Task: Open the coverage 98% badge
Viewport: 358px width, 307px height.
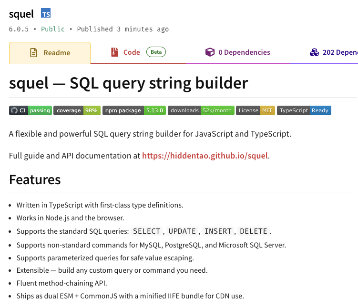Action: (77, 110)
